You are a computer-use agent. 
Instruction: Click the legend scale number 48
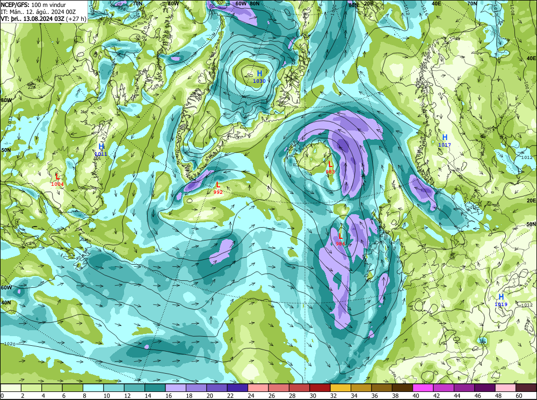(497, 396)
